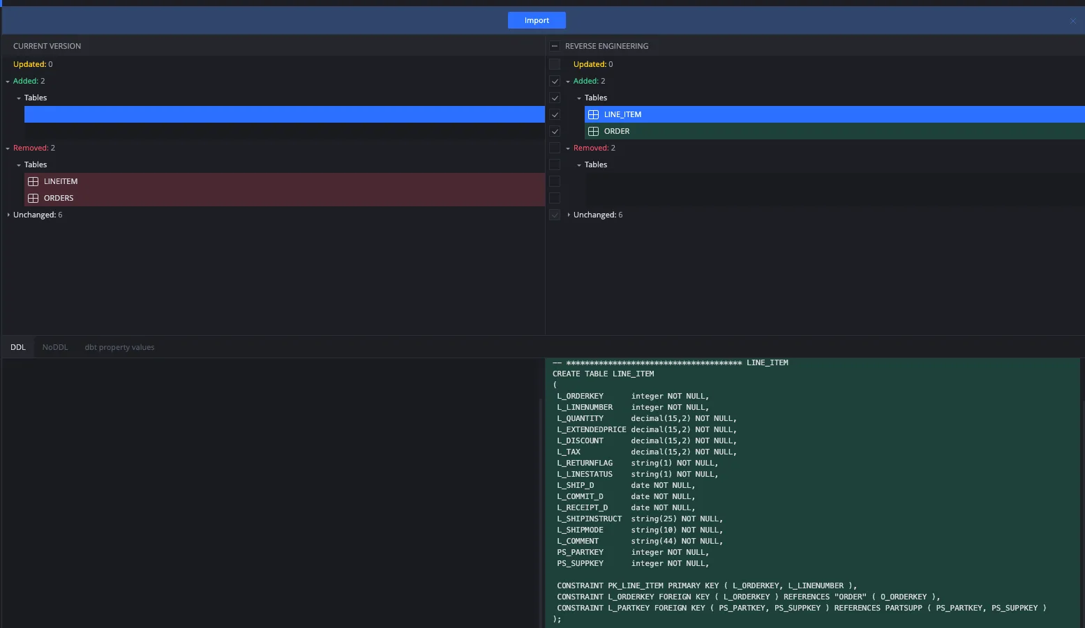Expand Unchanged: 6 in Reverse Engineering

click(x=568, y=215)
